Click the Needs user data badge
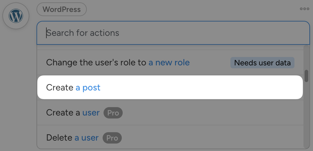Screen dimensions: 313x151 pyautogui.click(x=262, y=63)
